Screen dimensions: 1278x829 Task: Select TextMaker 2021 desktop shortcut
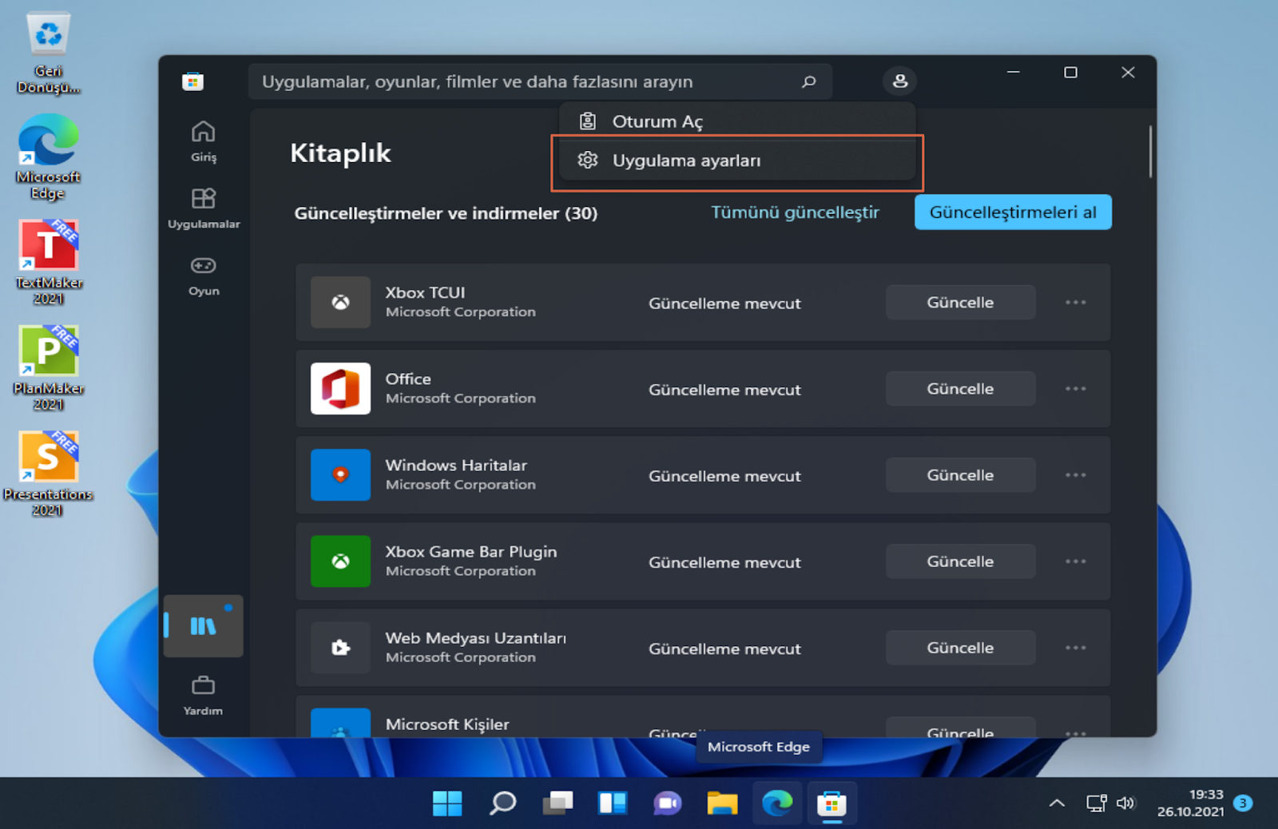49,263
